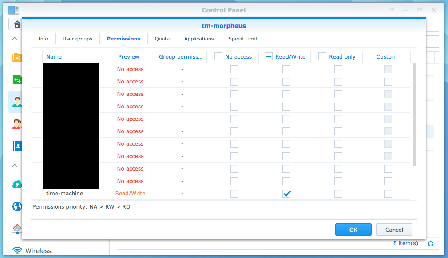Click the Control Panel home icon

[17, 24]
